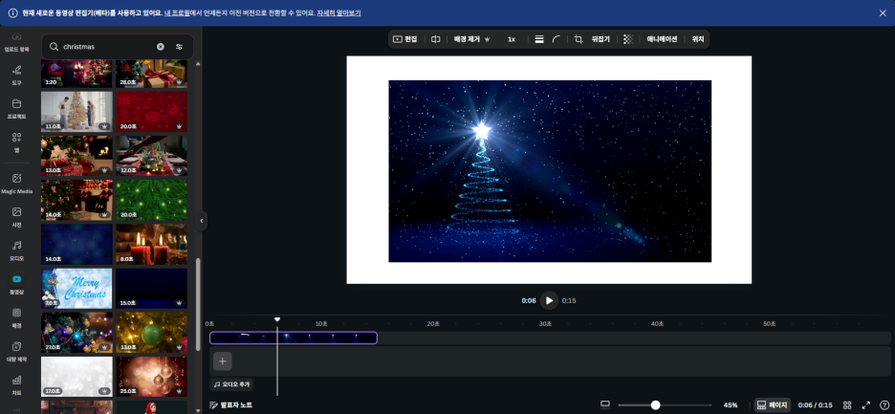Toggle the 페이지 pages view button
The image size is (895, 414).
pos(773,404)
